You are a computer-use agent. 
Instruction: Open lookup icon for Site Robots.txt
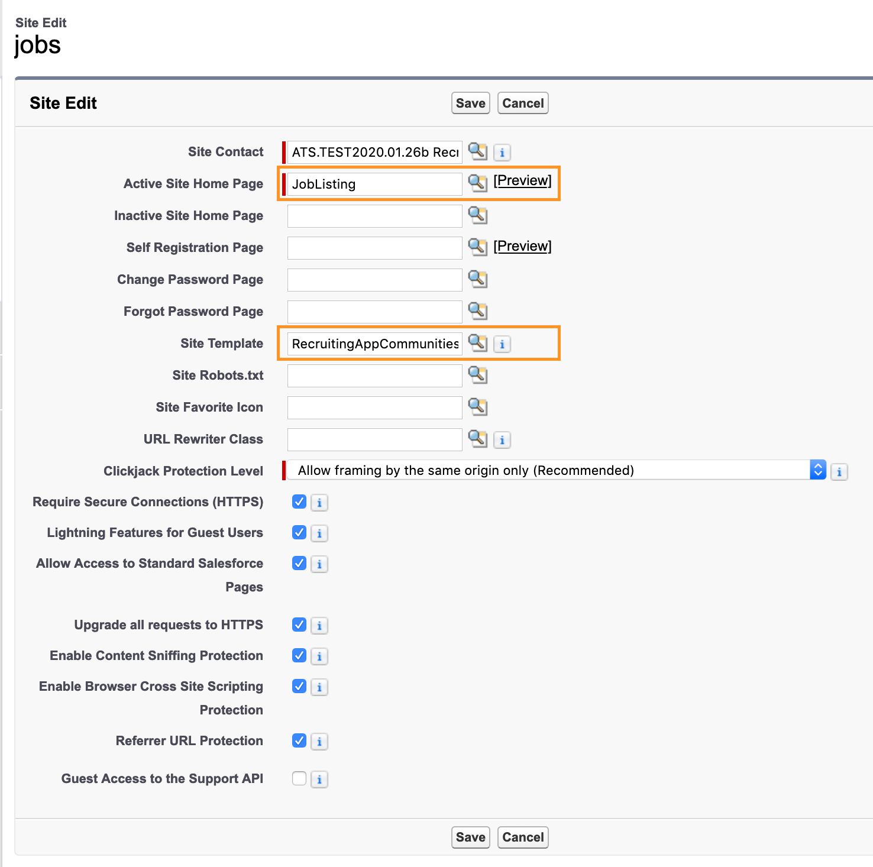[x=478, y=375]
